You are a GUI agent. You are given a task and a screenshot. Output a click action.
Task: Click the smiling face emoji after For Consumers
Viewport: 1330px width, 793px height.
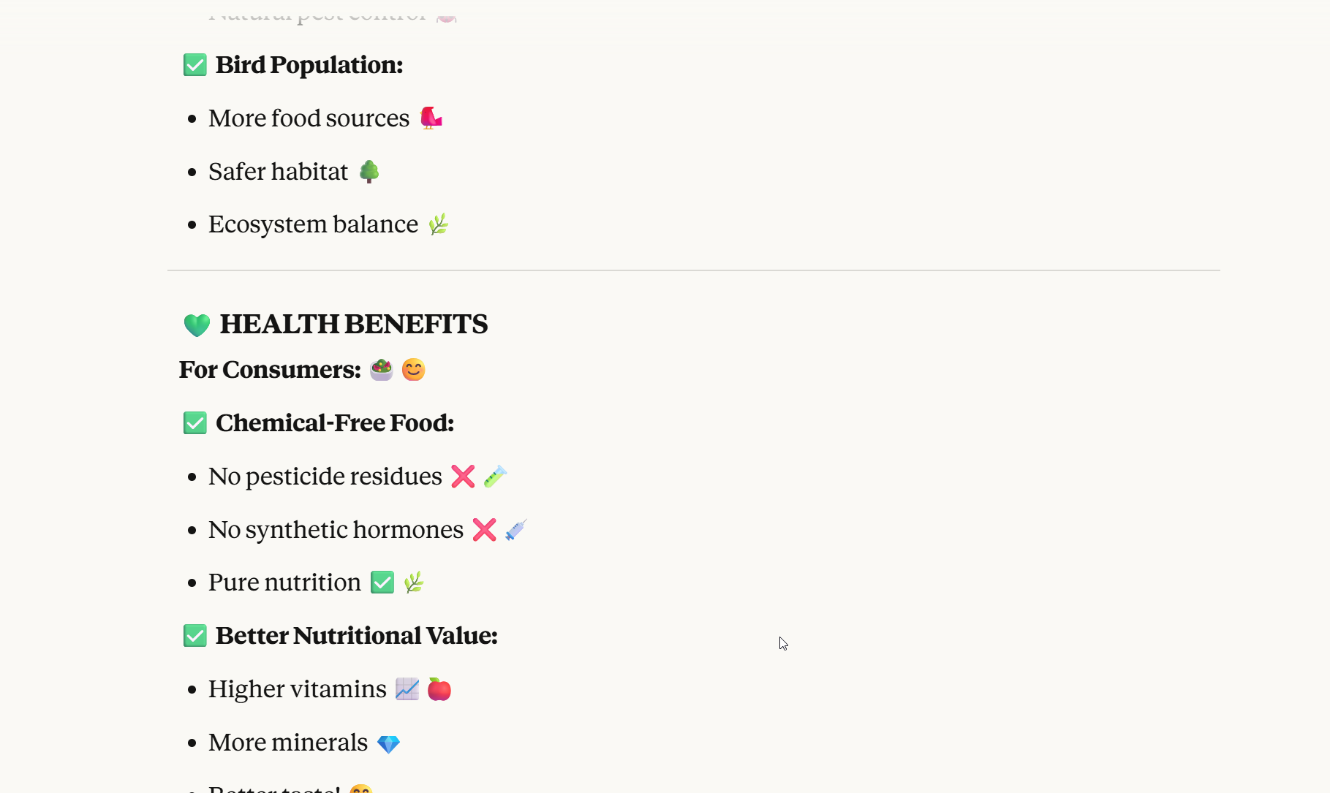(x=413, y=370)
